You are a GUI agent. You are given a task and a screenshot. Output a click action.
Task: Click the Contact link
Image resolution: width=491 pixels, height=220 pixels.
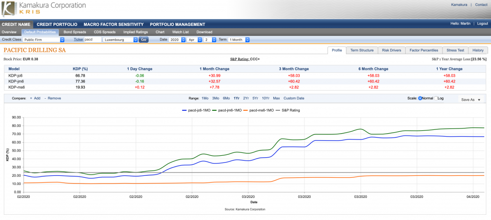481,5
